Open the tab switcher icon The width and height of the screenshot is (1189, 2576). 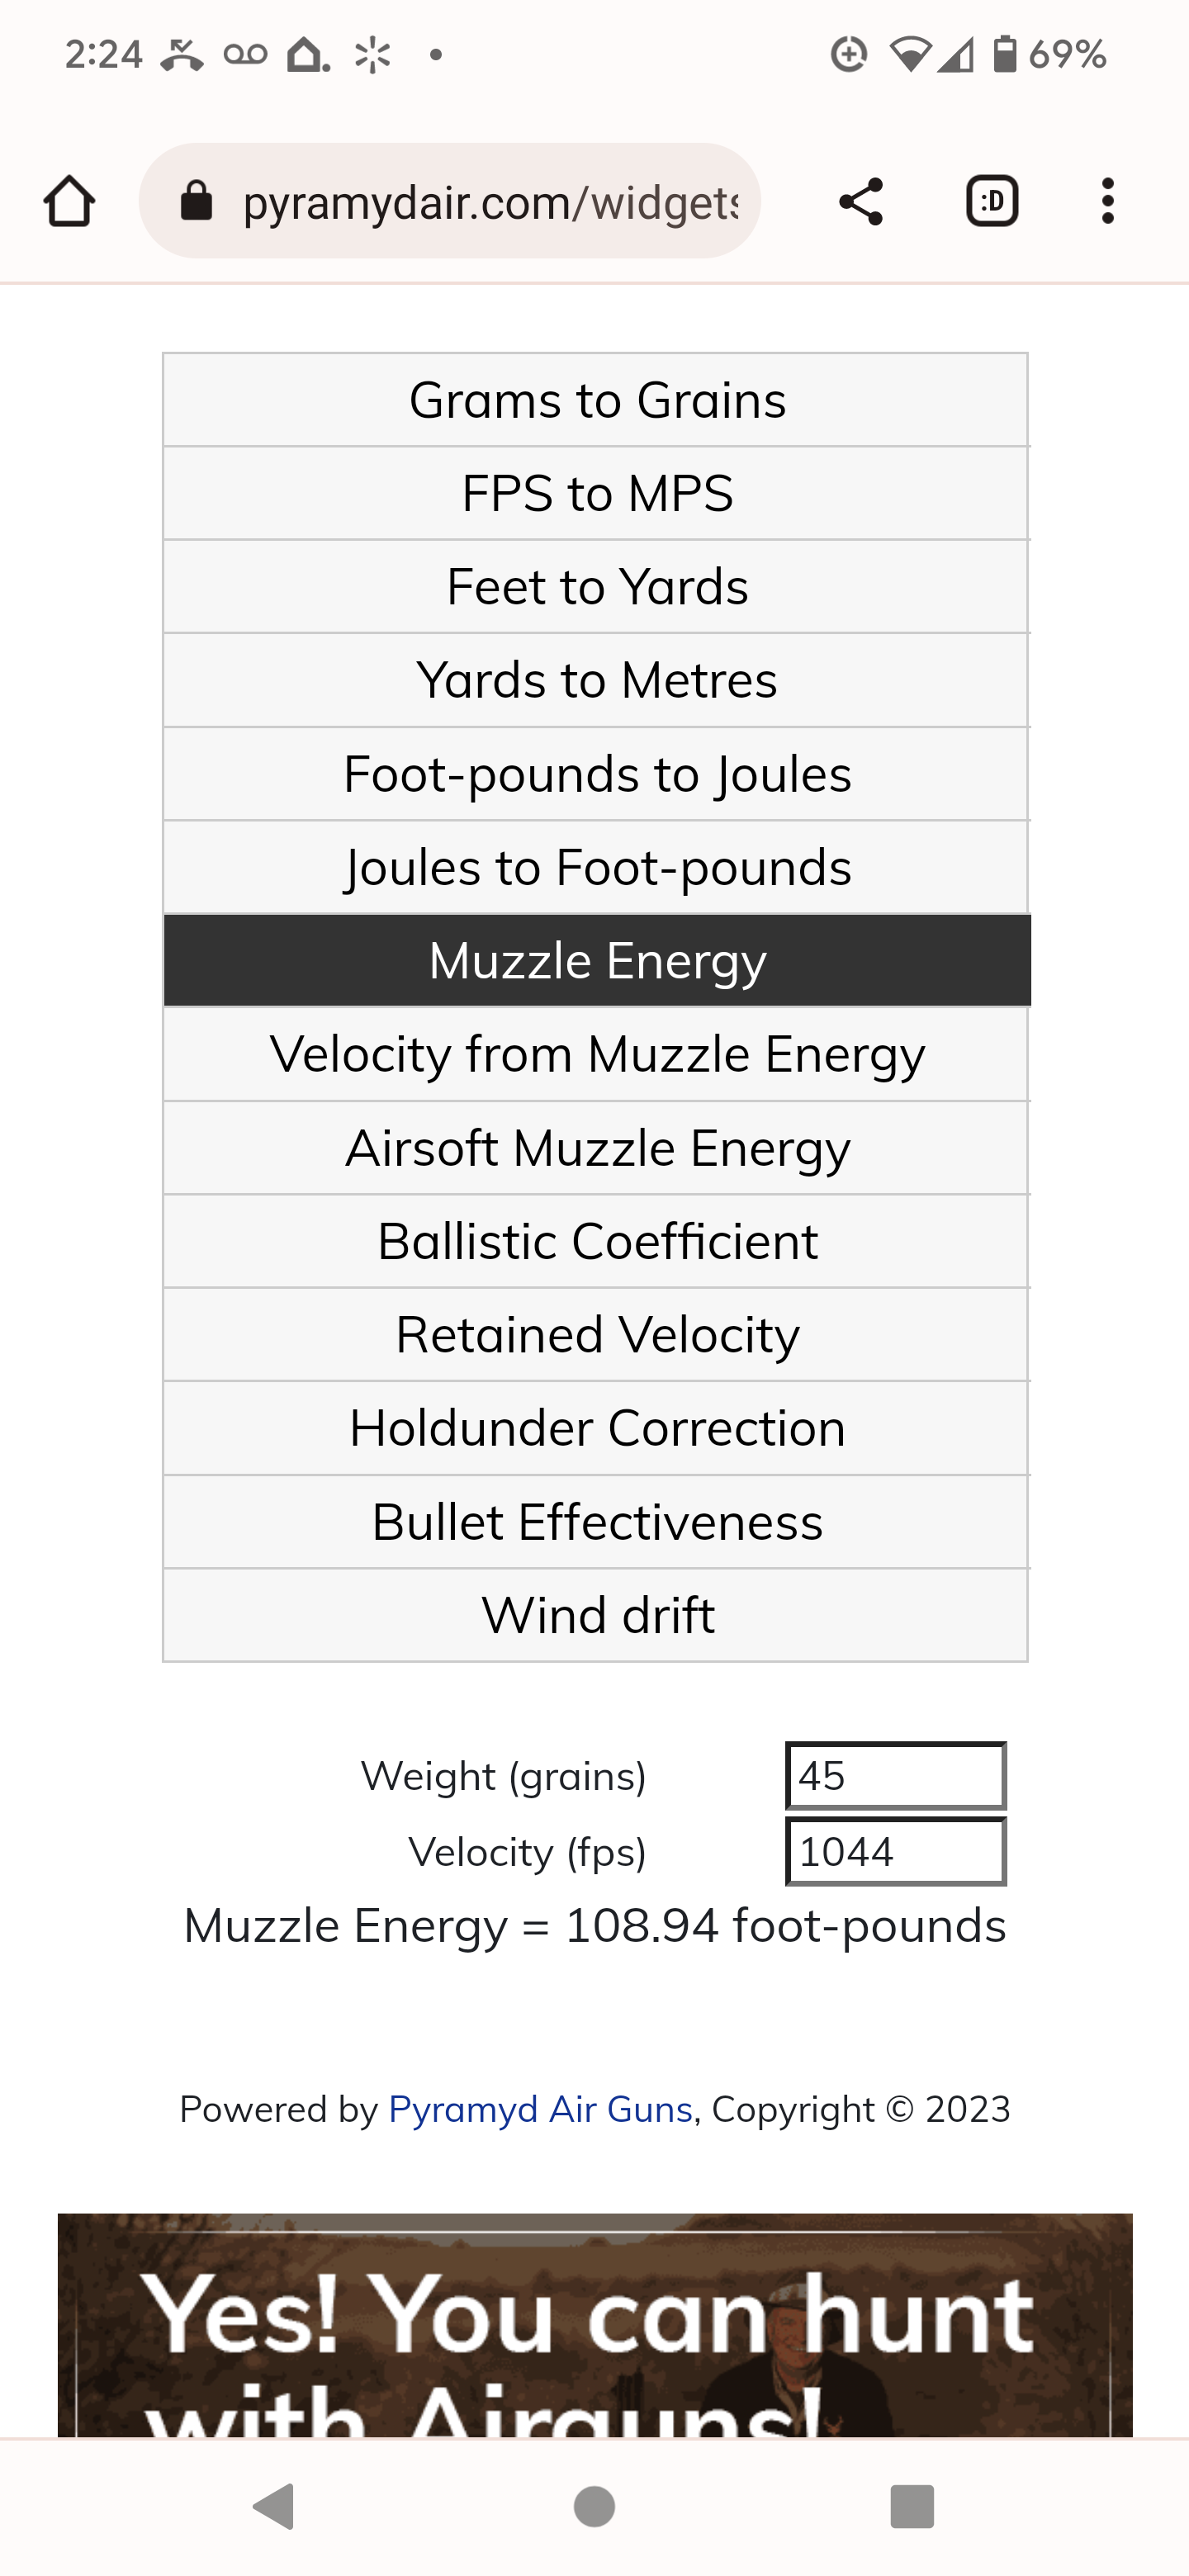992,201
